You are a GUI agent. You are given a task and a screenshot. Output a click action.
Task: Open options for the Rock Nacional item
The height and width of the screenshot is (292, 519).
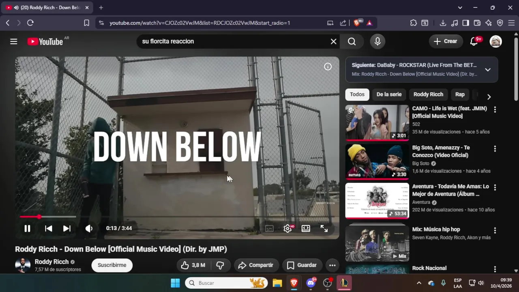495,269
